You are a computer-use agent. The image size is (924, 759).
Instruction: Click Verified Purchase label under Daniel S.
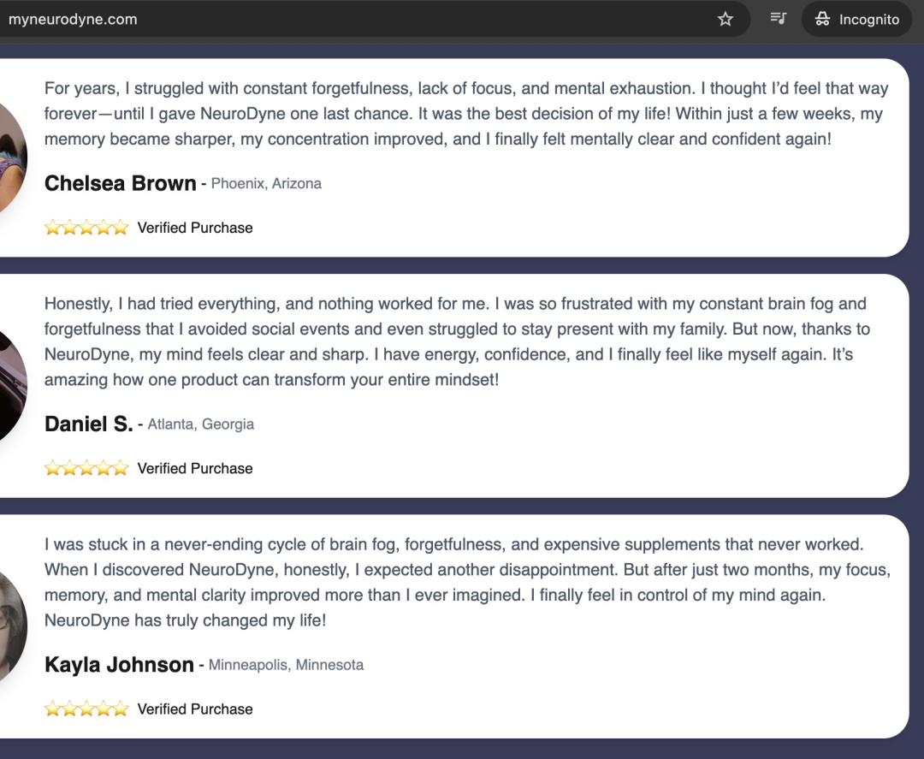195,468
